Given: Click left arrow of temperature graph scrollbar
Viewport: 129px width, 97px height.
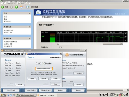Looking at the screenshot, I should tap(58, 44).
